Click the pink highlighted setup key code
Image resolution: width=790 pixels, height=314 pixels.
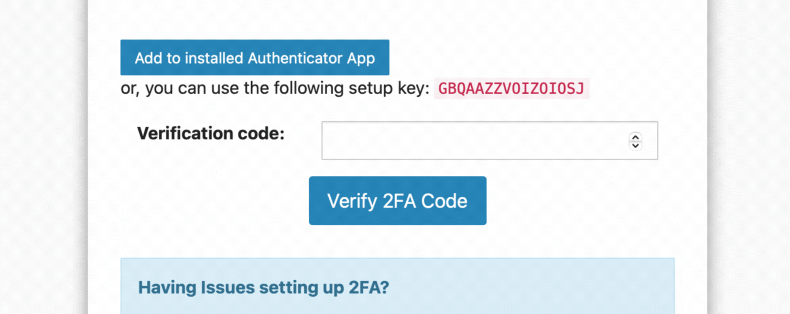point(511,88)
